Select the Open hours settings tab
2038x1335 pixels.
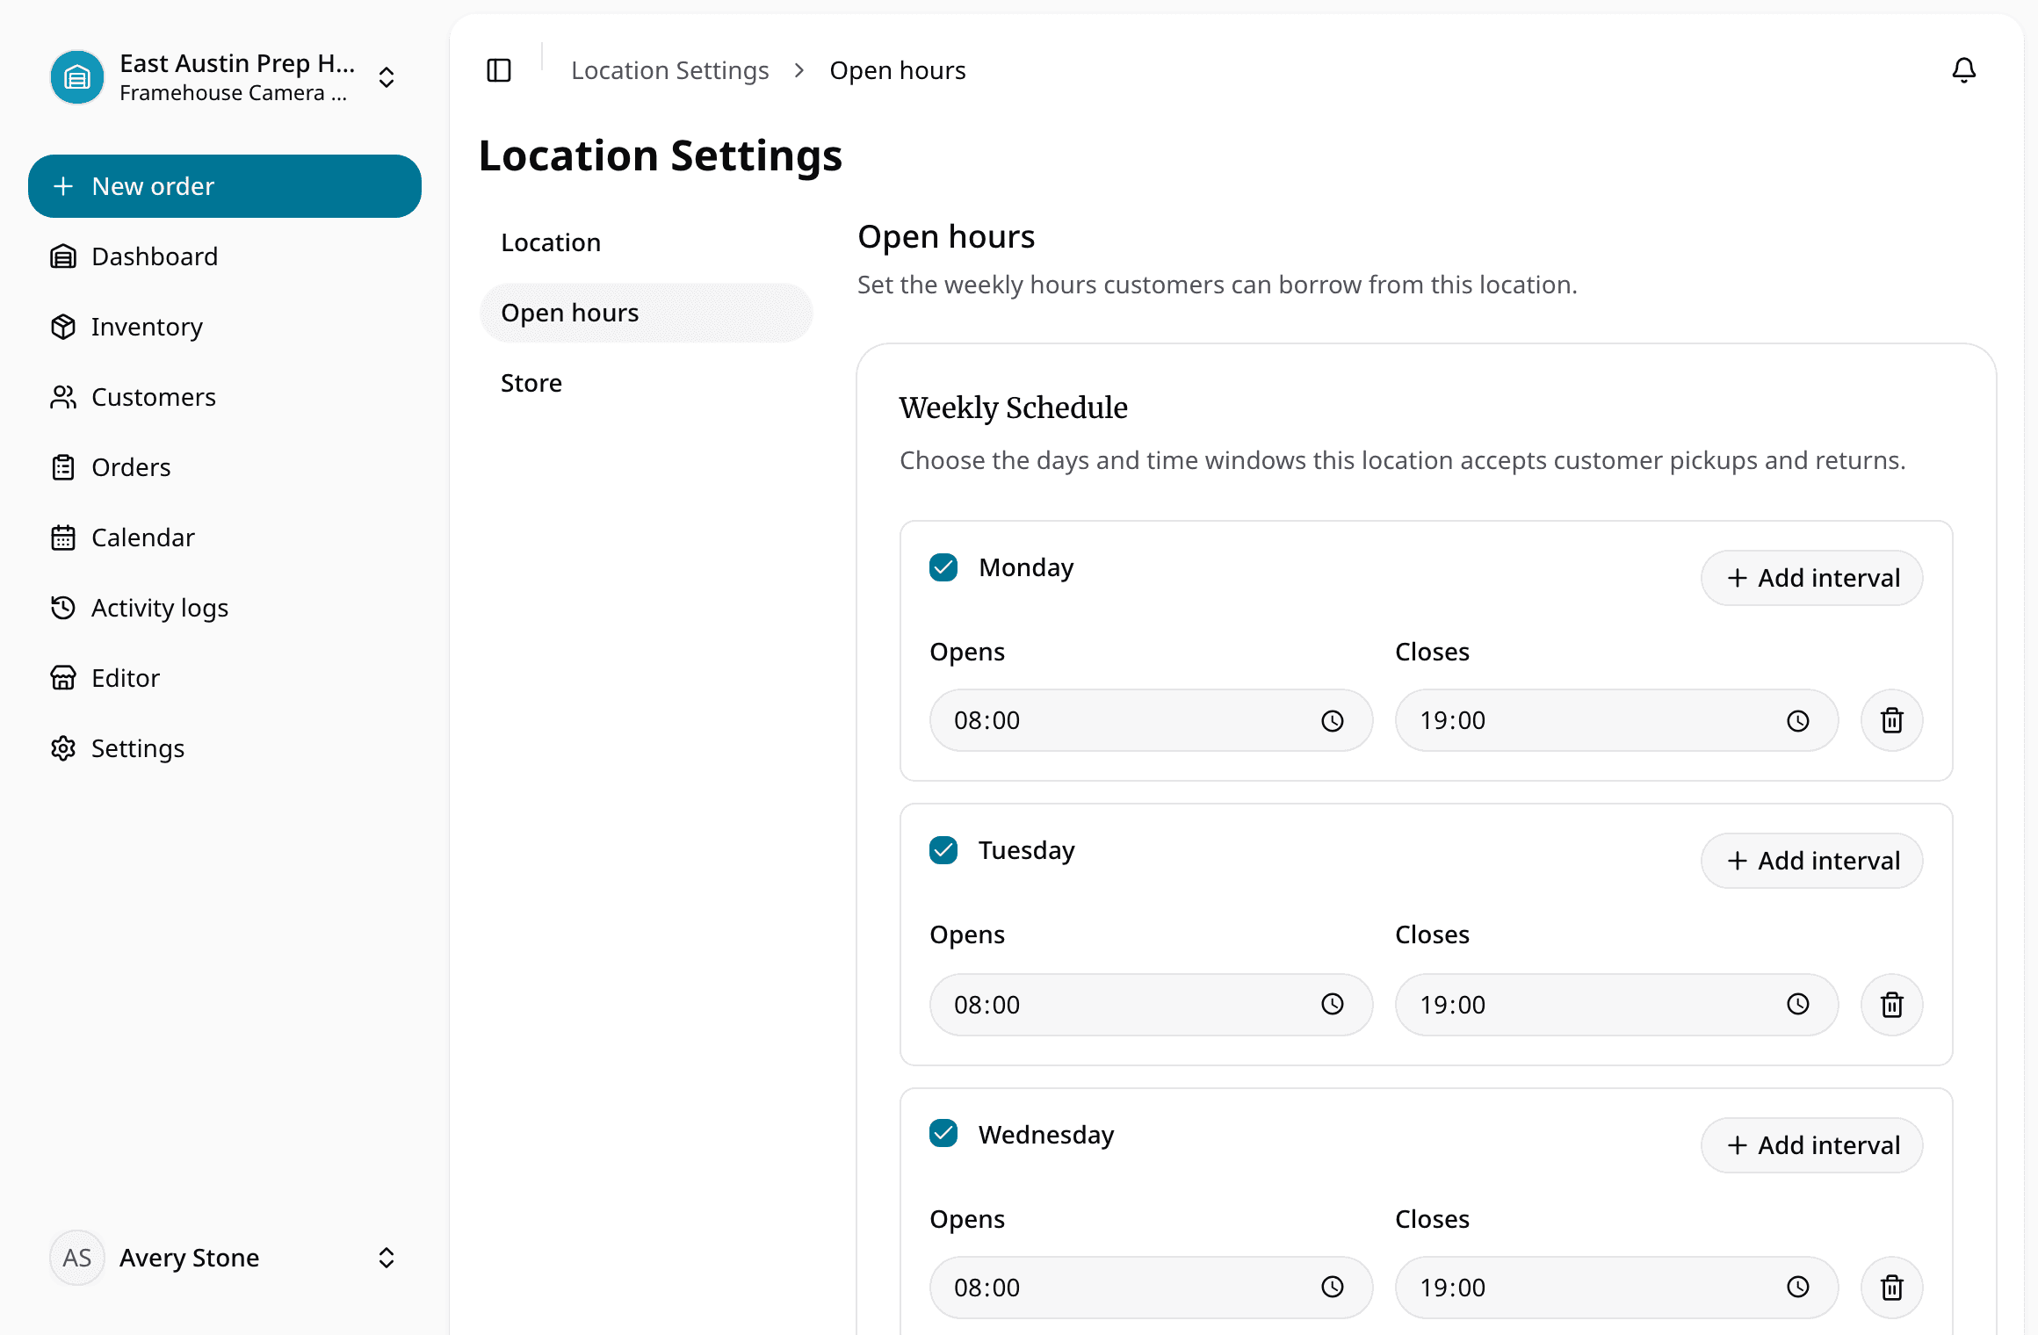[x=647, y=313]
